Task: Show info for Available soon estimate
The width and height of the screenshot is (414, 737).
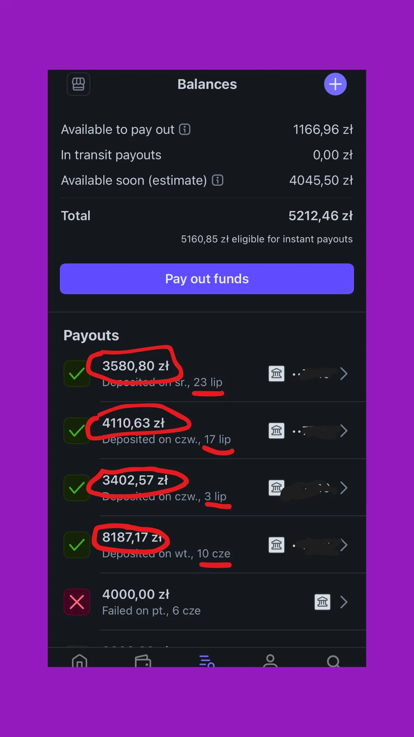Action: coord(218,180)
